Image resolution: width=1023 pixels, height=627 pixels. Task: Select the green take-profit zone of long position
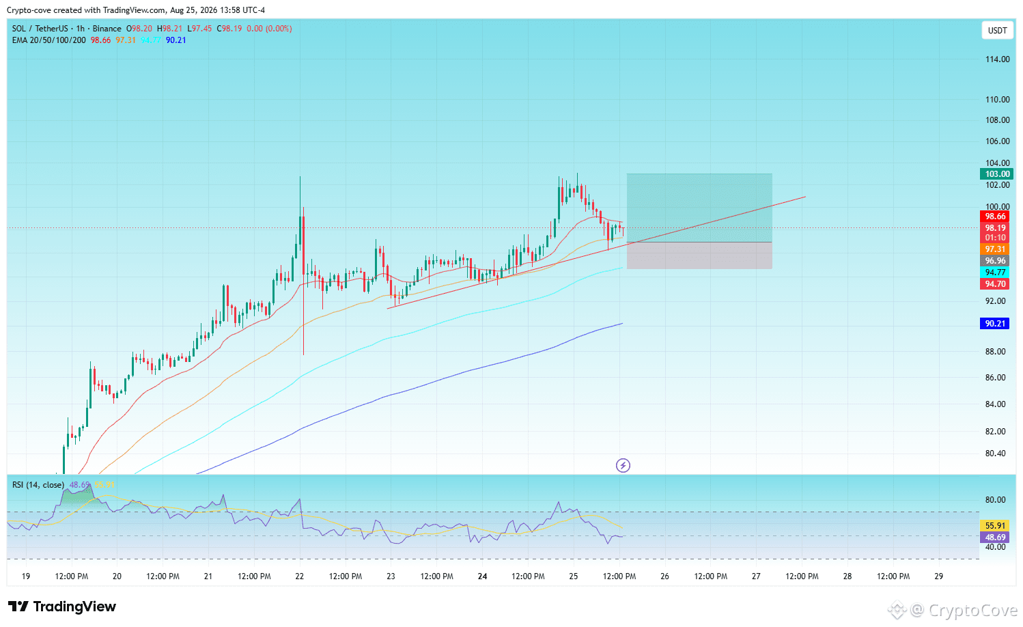699,208
